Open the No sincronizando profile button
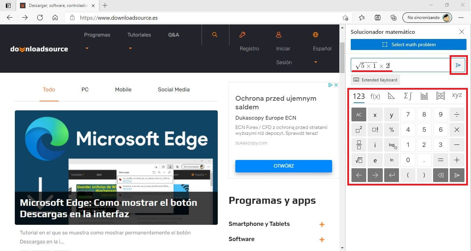 pyautogui.click(x=427, y=18)
